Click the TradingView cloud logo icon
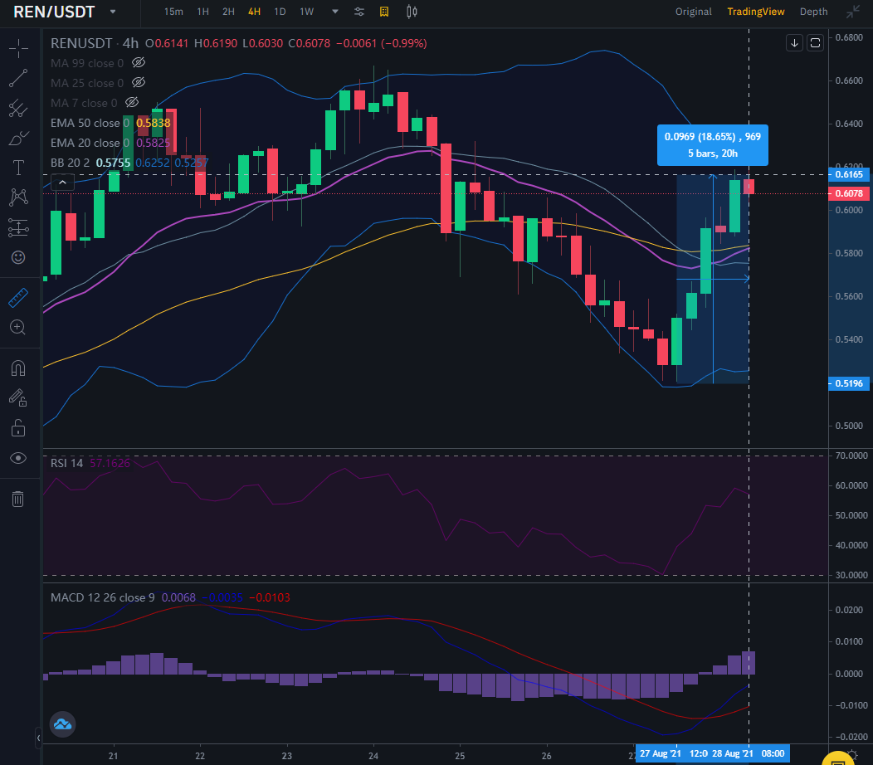The width and height of the screenshot is (873, 765). click(63, 724)
